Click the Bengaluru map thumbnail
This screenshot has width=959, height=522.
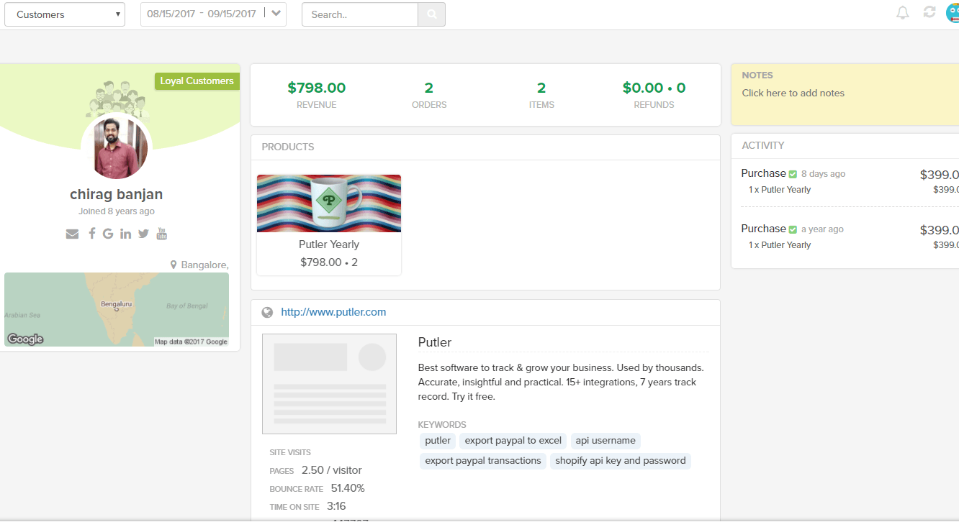117,309
